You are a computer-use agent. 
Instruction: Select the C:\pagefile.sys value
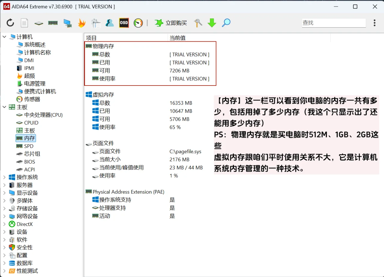(185, 152)
